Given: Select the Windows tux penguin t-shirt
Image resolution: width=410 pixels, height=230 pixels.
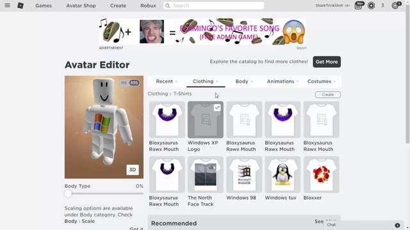Looking at the screenshot, I should (x=283, y=174).
